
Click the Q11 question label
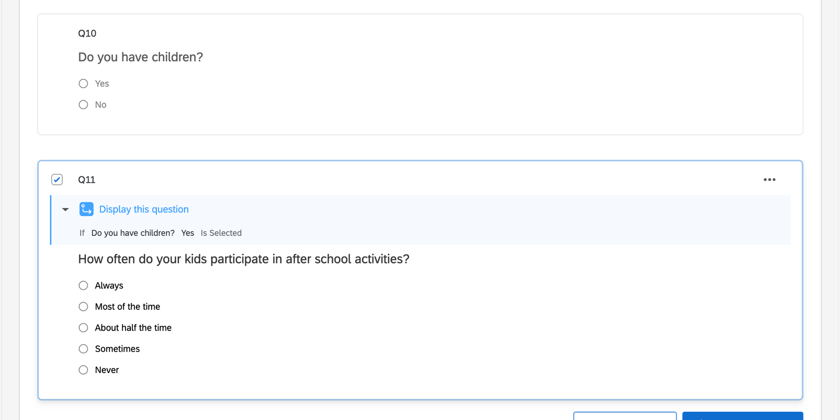pos(86,179)
